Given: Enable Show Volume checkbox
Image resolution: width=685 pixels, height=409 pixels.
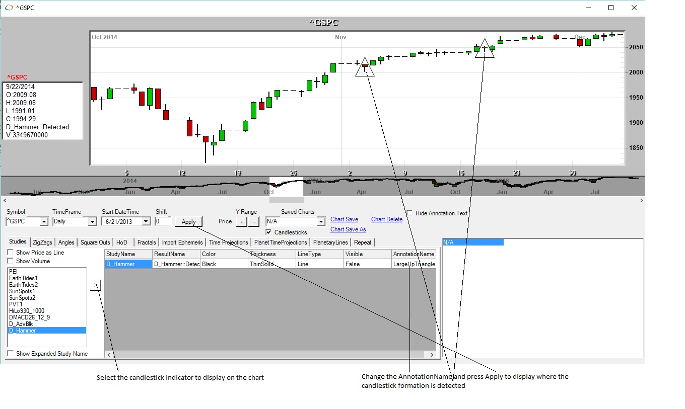Looking at the screenshot, I should [11, 261].
